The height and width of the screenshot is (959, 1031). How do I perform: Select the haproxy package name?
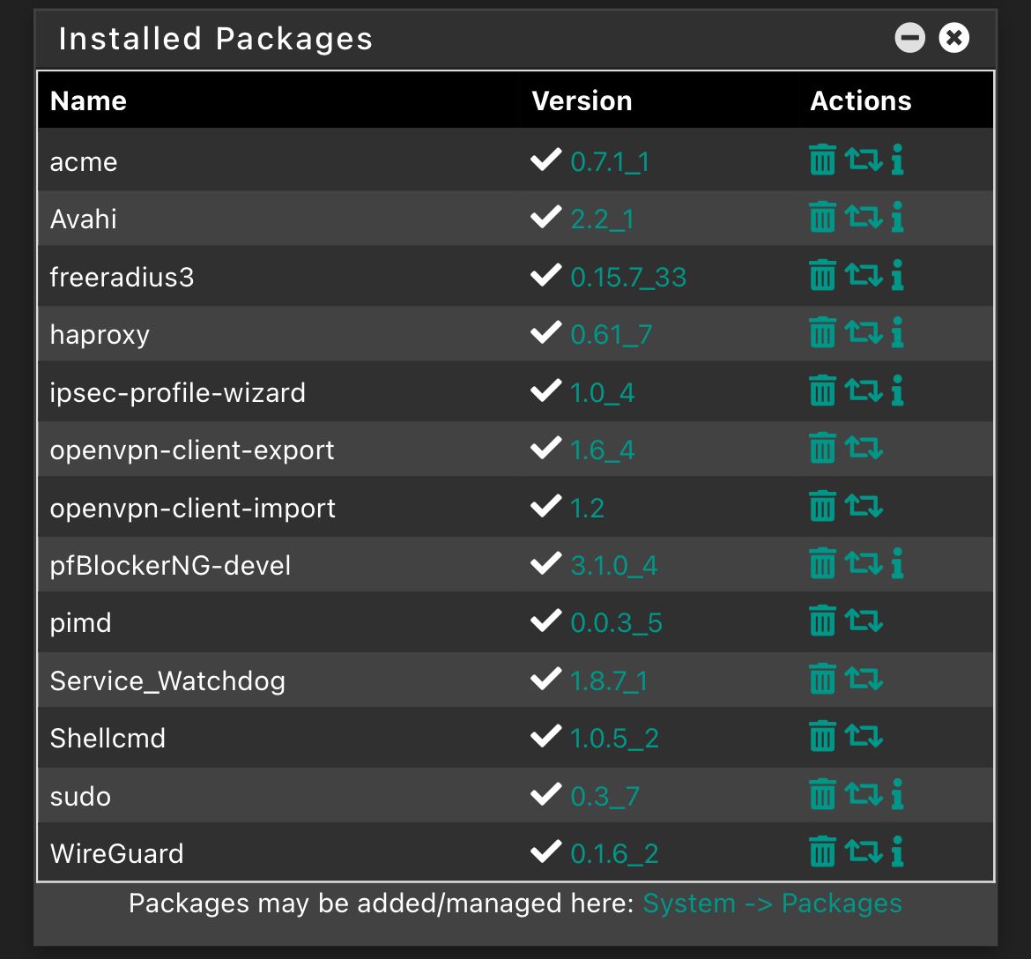click(100, 336)
